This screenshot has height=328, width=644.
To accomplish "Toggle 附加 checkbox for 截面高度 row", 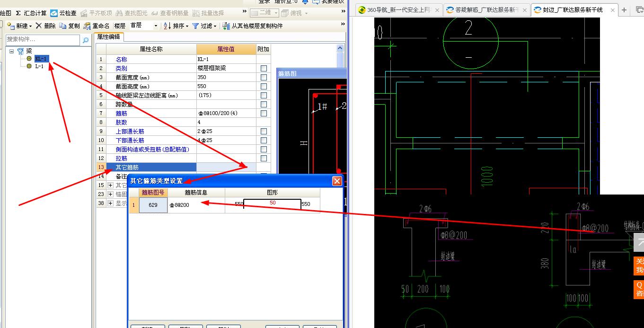I will tap(264, 86).
